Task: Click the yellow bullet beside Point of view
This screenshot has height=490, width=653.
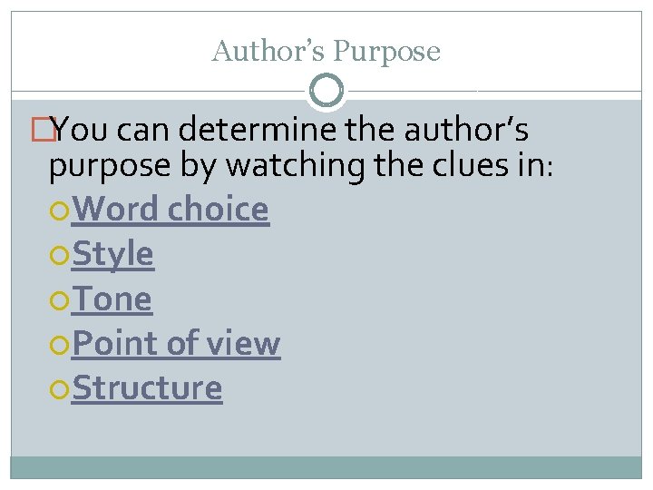Action: tap(59, 345)
